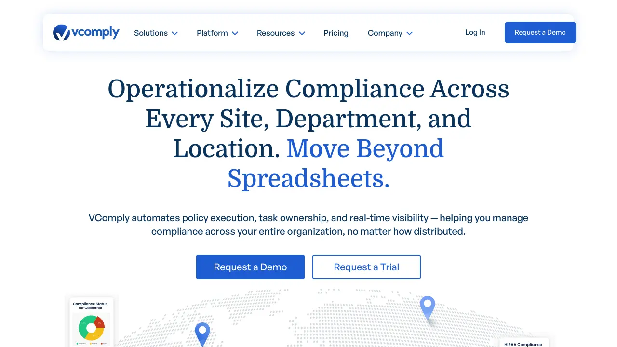This screenshot has width=617, height=347.
Task: Expand the Resources chevron arrow
Action: [x=302, y=33]
